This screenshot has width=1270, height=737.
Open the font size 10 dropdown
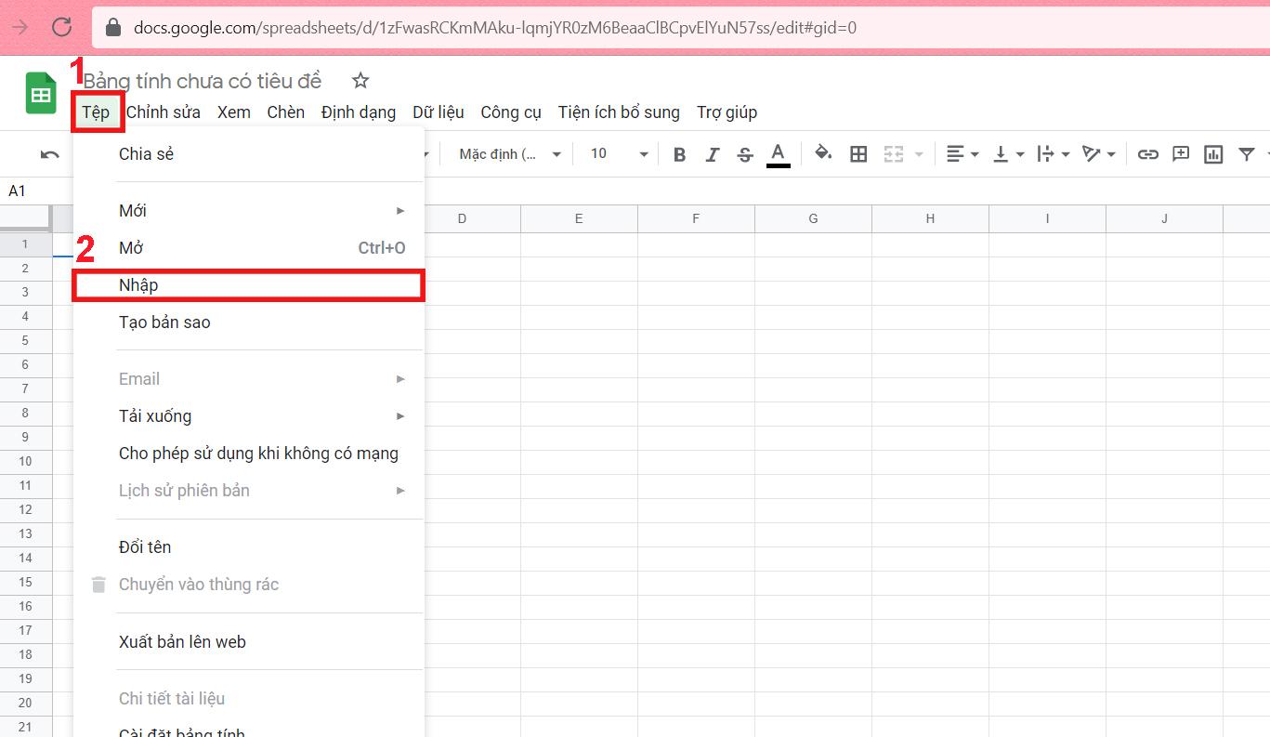tap(619, 154)
